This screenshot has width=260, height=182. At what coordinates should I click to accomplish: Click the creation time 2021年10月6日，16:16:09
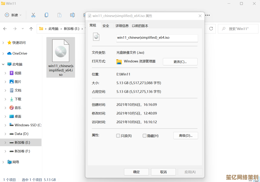click(x=137, y=105)
